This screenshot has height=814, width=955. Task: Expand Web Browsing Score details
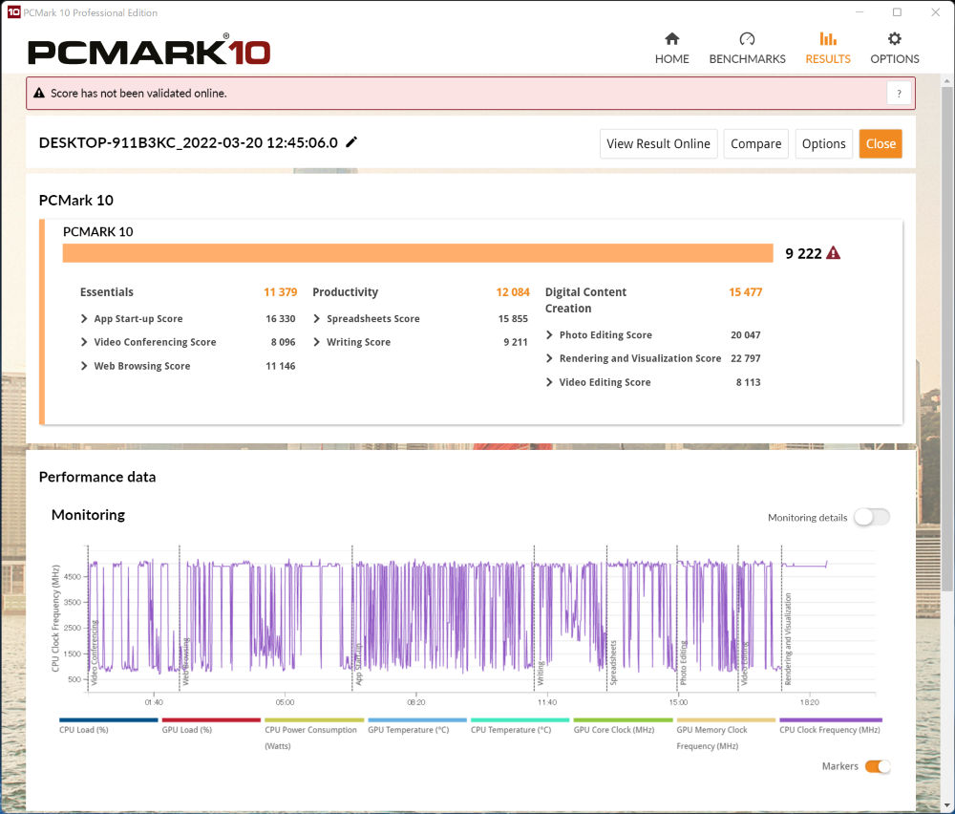84,366
